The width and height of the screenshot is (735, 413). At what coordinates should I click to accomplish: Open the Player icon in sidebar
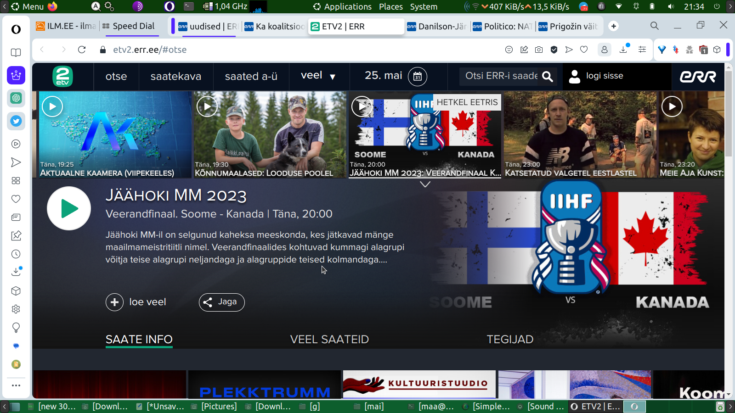tap(16, 144)
